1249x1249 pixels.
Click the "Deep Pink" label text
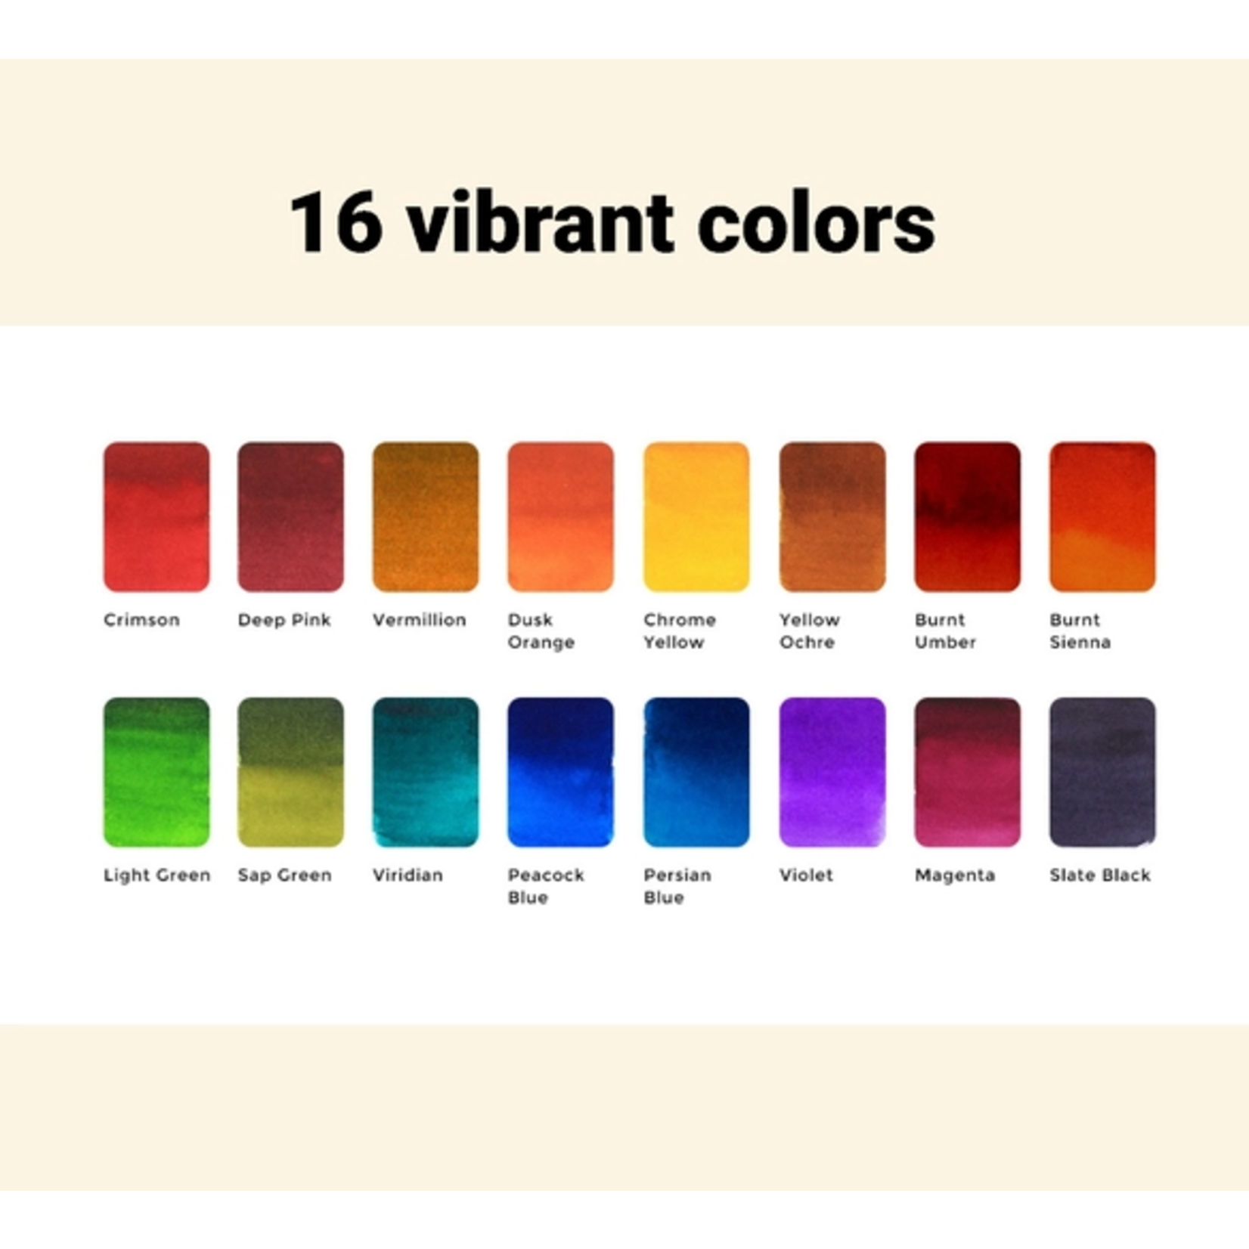pos(284,621)
